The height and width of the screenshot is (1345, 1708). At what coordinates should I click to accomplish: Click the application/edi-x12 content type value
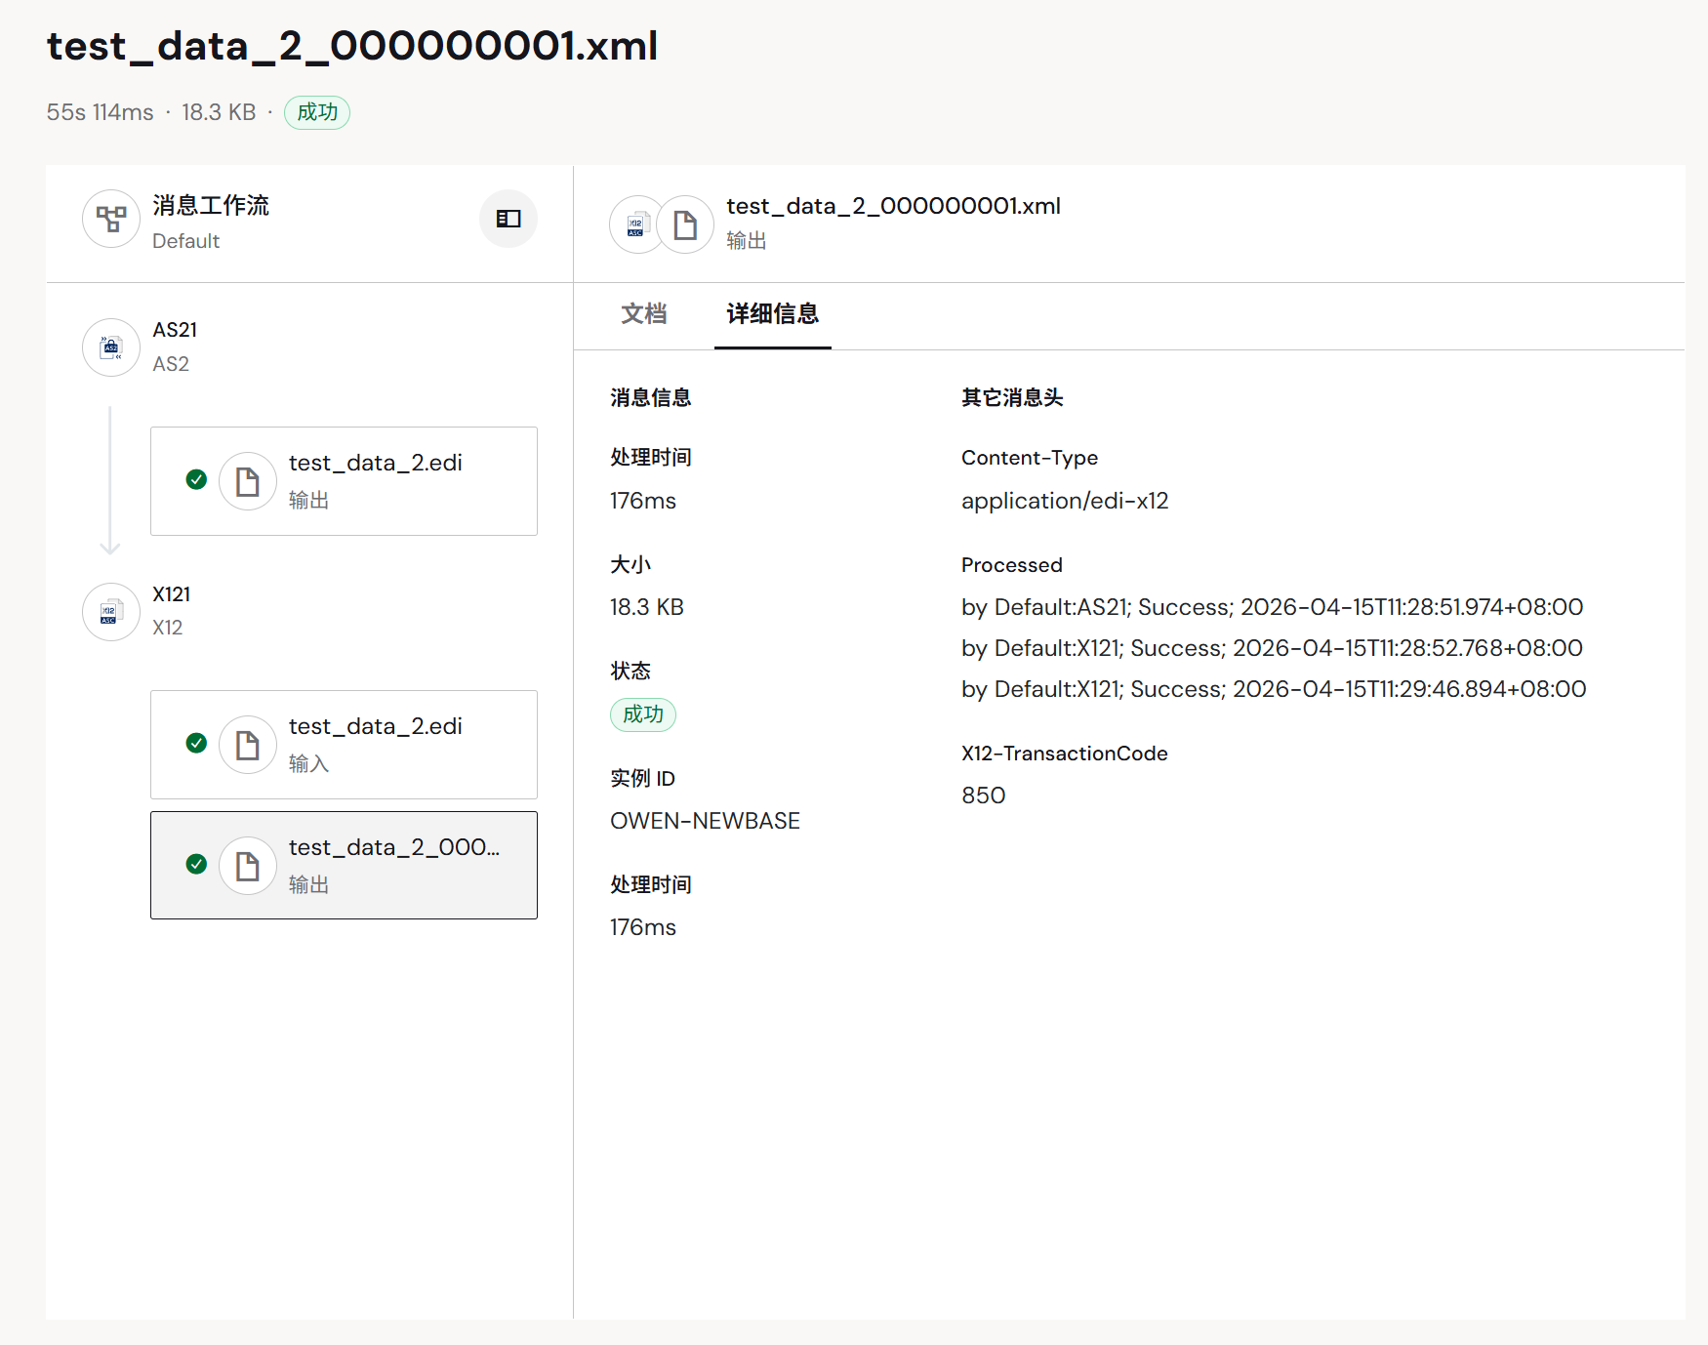click(1065, 501)
